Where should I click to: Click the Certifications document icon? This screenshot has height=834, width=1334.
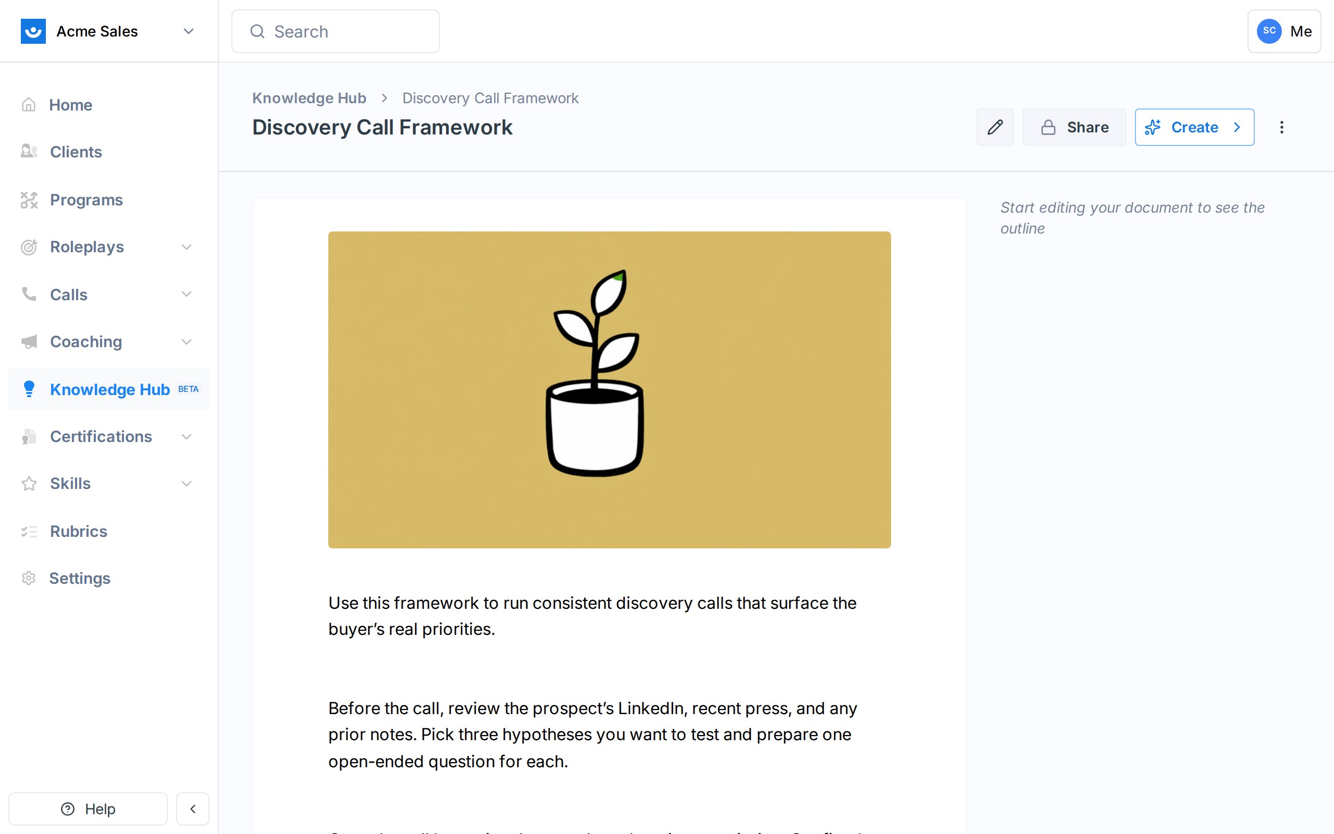point(29,437)
